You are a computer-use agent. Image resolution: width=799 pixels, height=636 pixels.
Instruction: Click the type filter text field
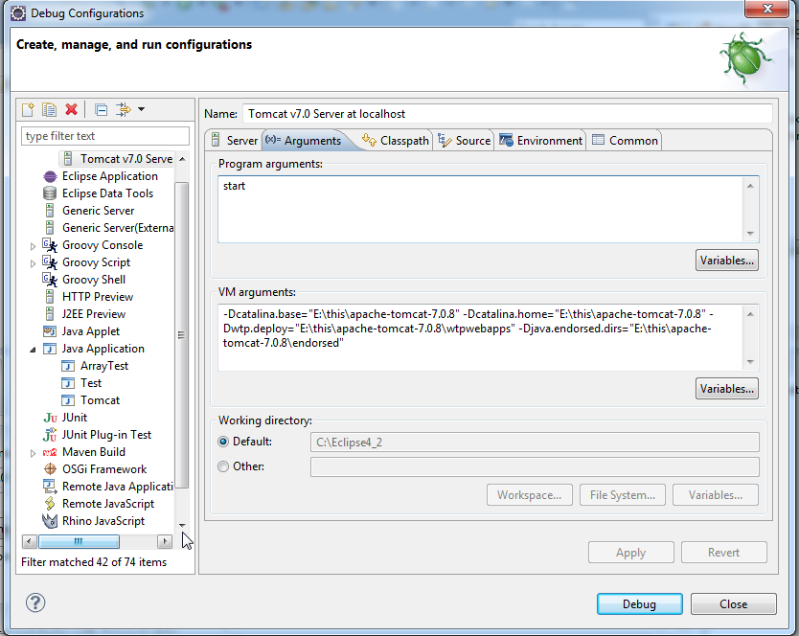click(x=105, y=136)
